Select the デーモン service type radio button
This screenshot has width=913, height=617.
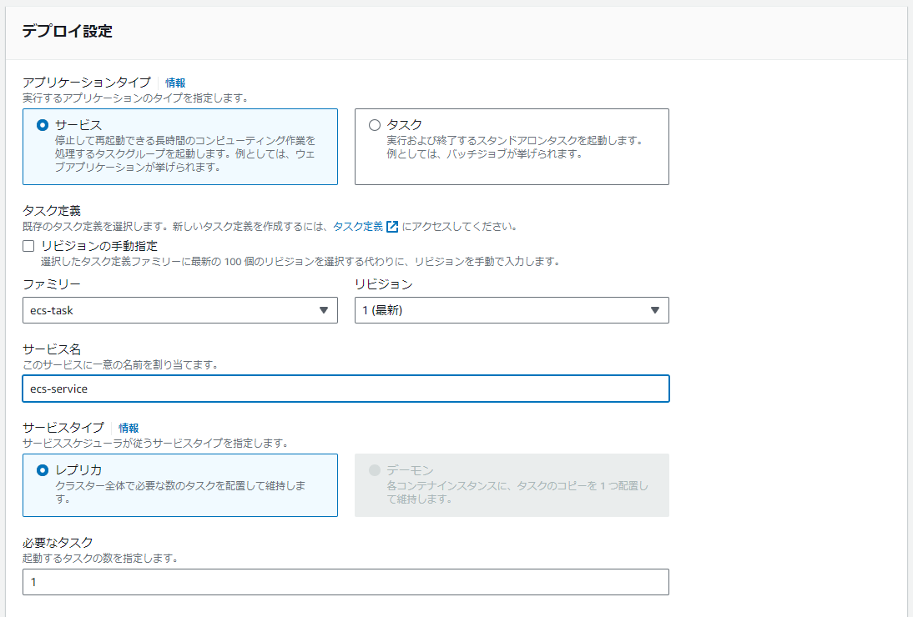[x=375, y=470]
